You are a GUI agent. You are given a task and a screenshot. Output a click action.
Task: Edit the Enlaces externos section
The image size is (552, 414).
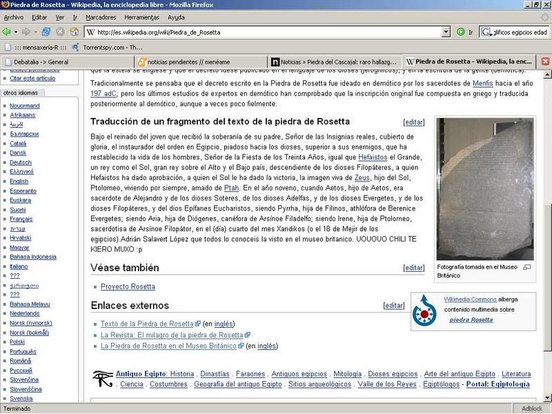(x=393, y=306)
